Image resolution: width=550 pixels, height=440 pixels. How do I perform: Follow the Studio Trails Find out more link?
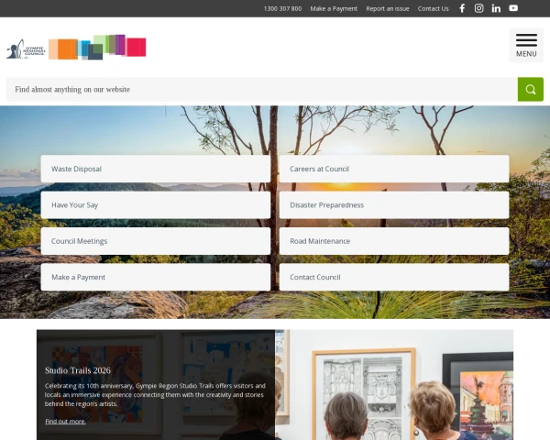pyautogui.click(x=66, y=422)
